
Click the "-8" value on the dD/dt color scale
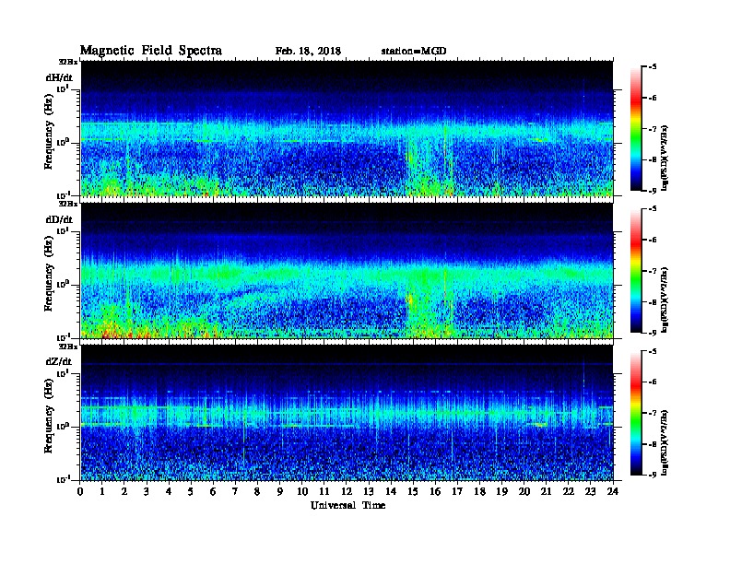pos(653,301)
